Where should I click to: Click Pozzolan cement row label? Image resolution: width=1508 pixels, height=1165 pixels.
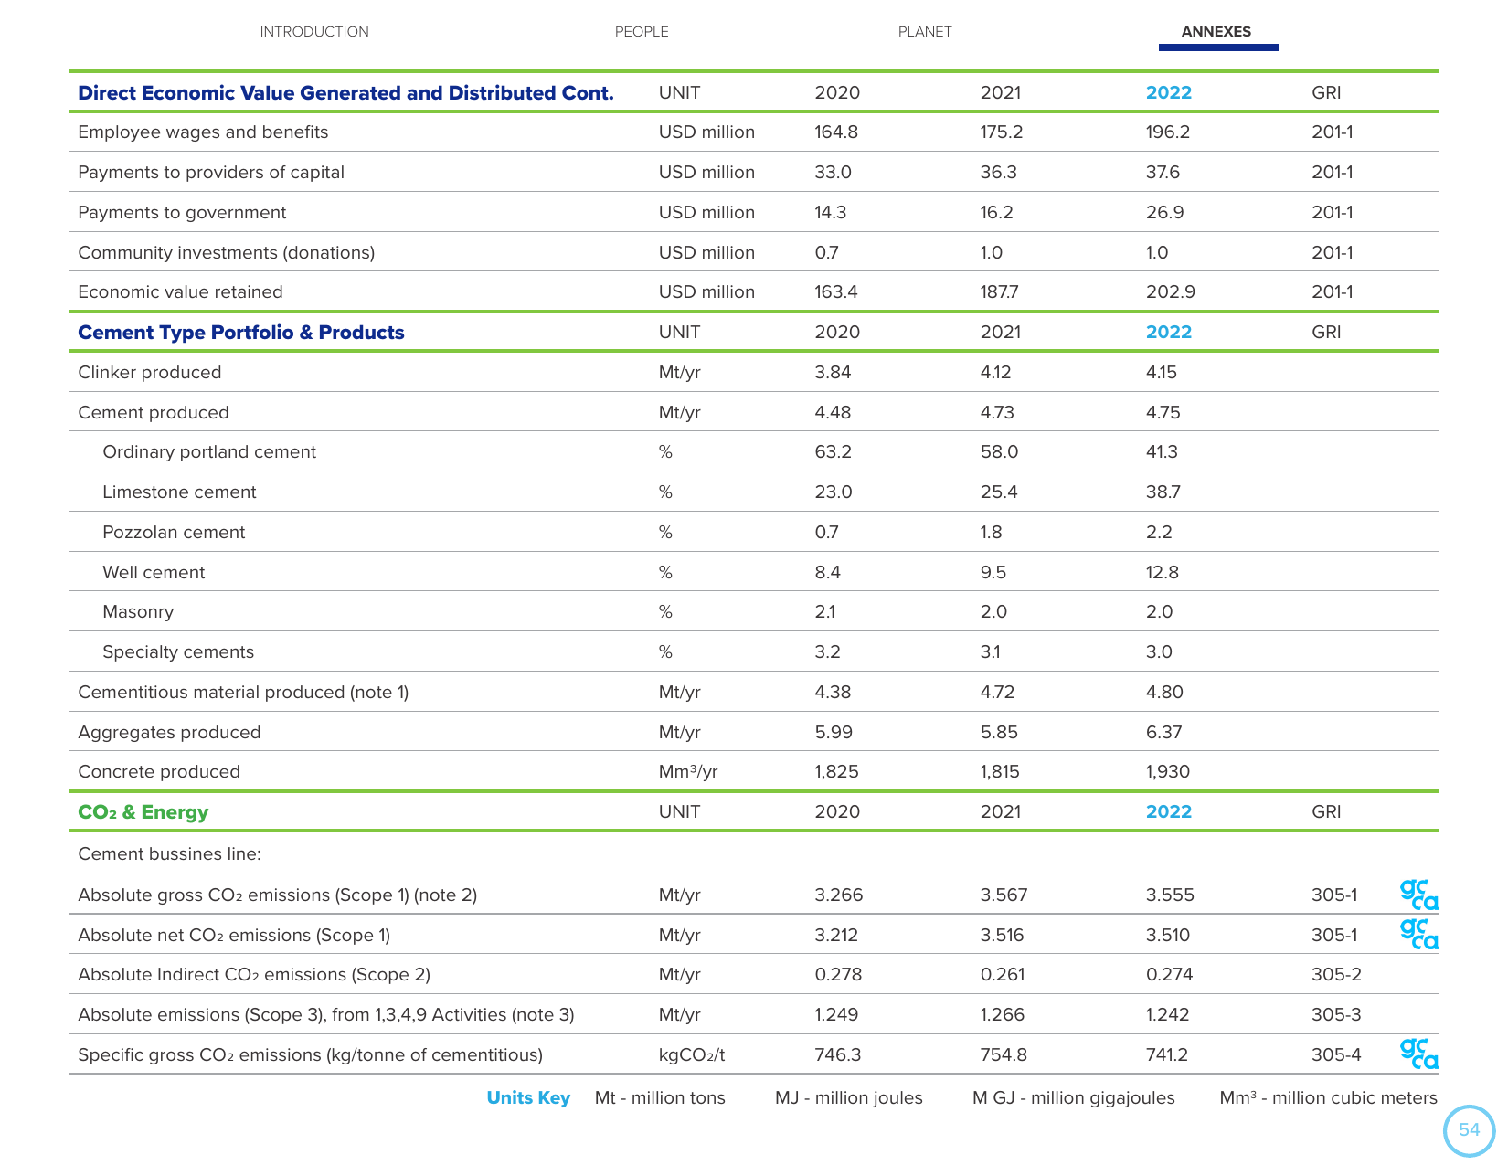click(x=174, y=533)
